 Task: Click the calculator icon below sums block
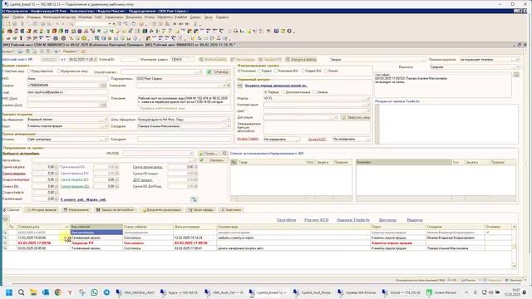click(194, 199)
